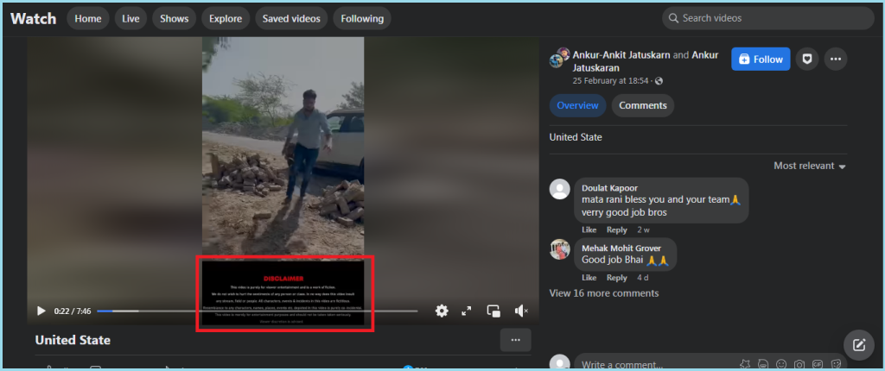Seek along the video progress bar

click(x=257, y=311)
